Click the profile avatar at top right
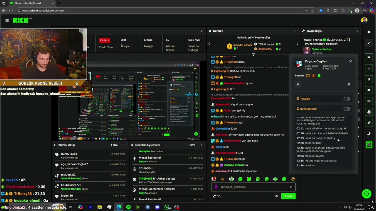Screen dimensions: 376x211 click(364, 20)
